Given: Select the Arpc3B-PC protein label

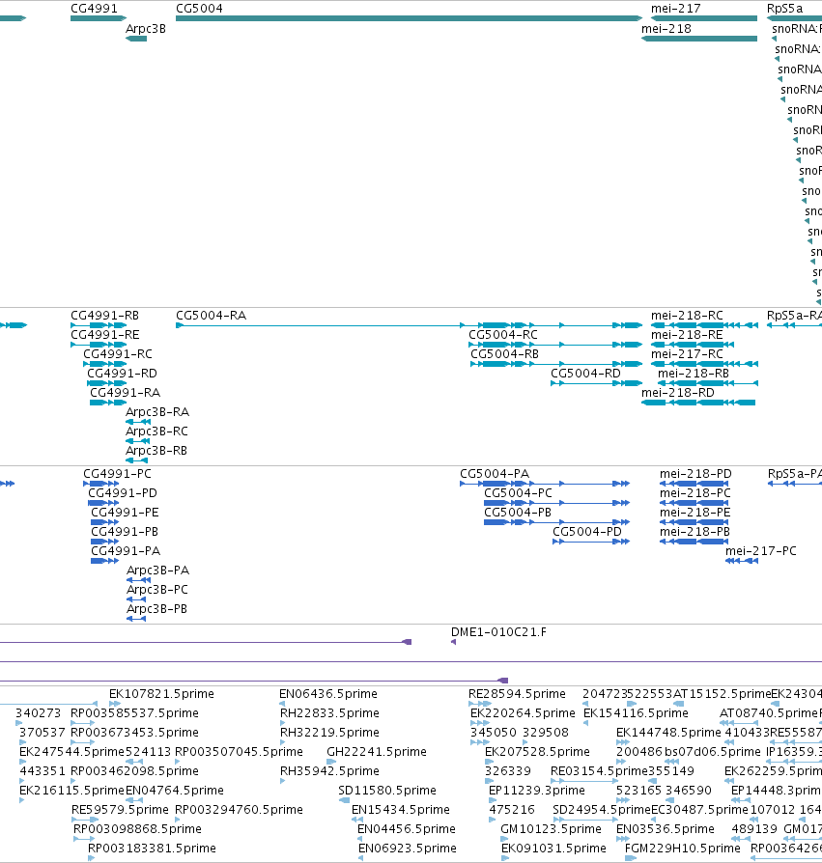Looking at the screenshot, I should [156, 589].
